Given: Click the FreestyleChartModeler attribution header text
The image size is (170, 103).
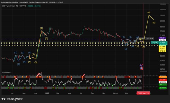Looking at the screenshot, I should (32, 2).
